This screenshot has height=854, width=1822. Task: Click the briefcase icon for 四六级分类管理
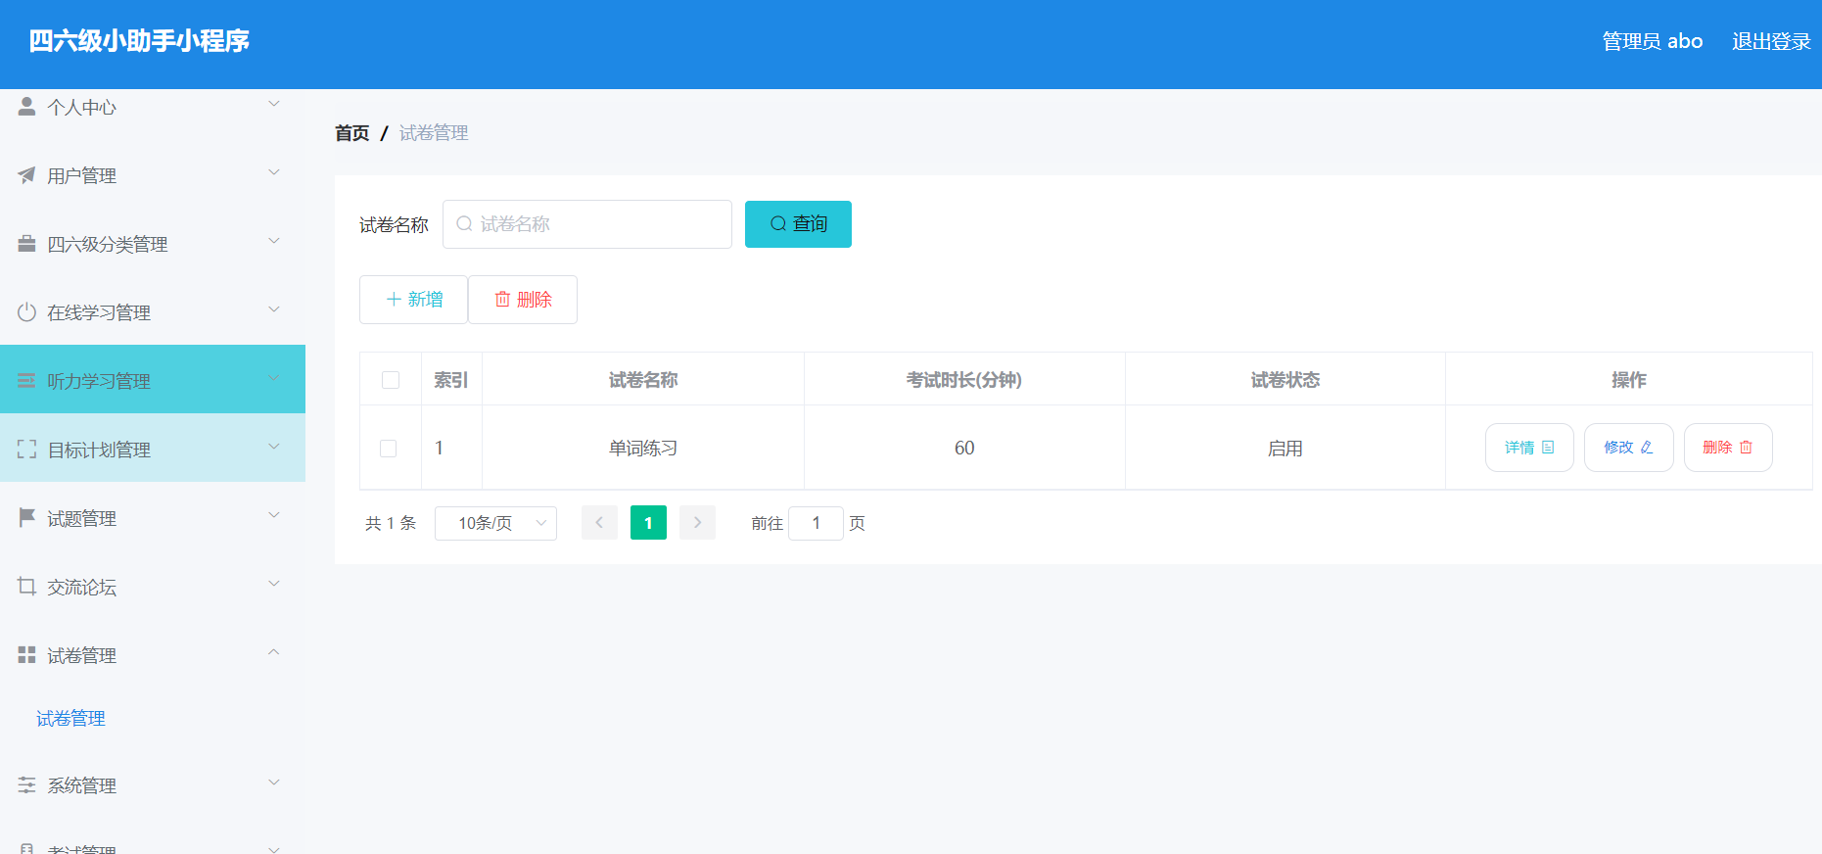[26, 244]
